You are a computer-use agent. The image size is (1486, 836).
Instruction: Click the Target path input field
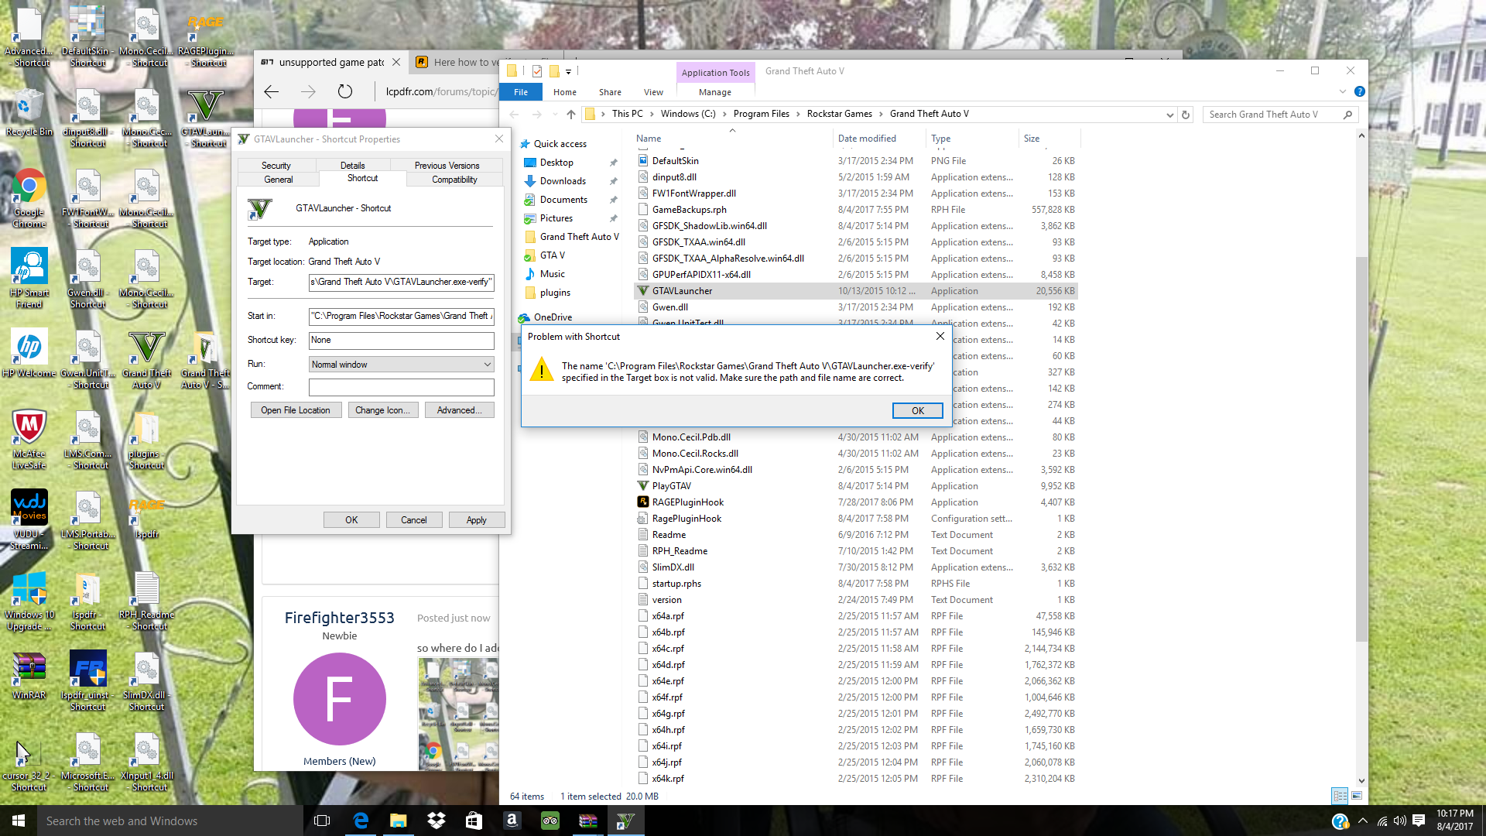coord(401,282)
